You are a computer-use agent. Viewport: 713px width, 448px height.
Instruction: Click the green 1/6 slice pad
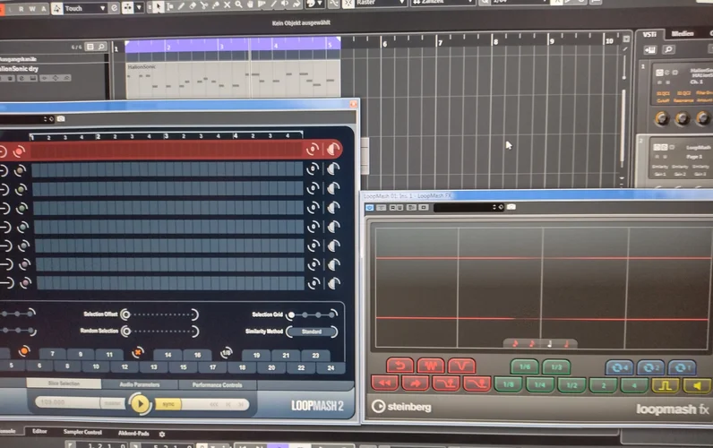525,366
